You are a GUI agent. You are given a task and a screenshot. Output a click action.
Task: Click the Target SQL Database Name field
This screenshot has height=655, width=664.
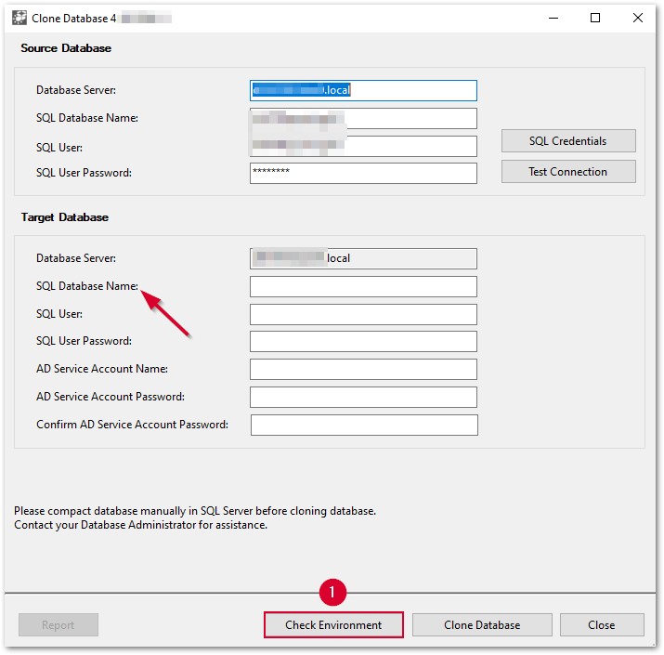(363, 287)
